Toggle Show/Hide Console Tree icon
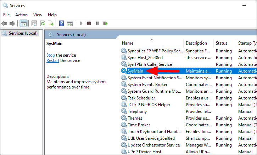Image resolution: width=257 pixels, height=155 pixels. click(24, 24)
